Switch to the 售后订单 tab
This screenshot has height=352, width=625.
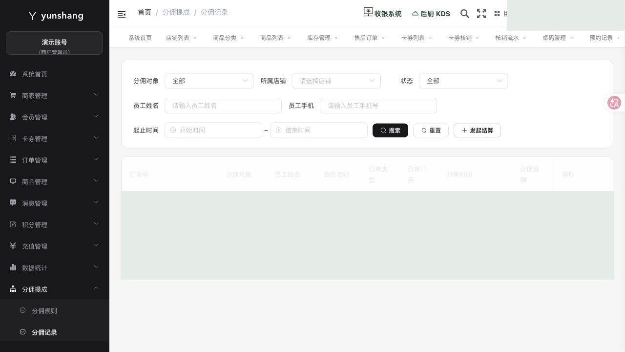(x=366, y=38)
